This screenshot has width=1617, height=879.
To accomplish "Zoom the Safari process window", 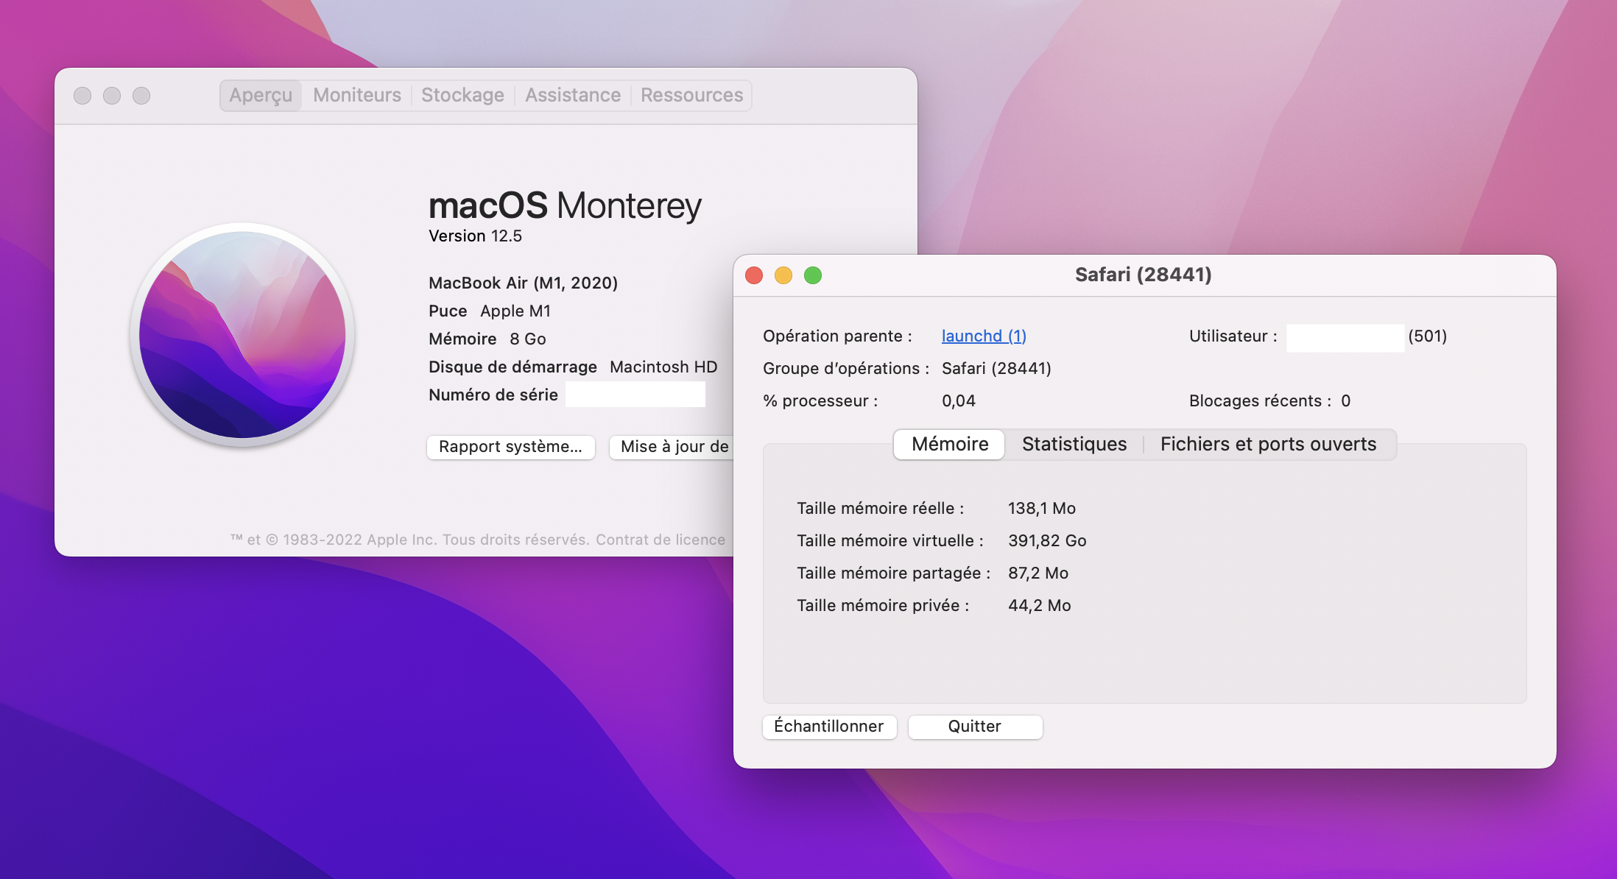I will click(813, 275).
